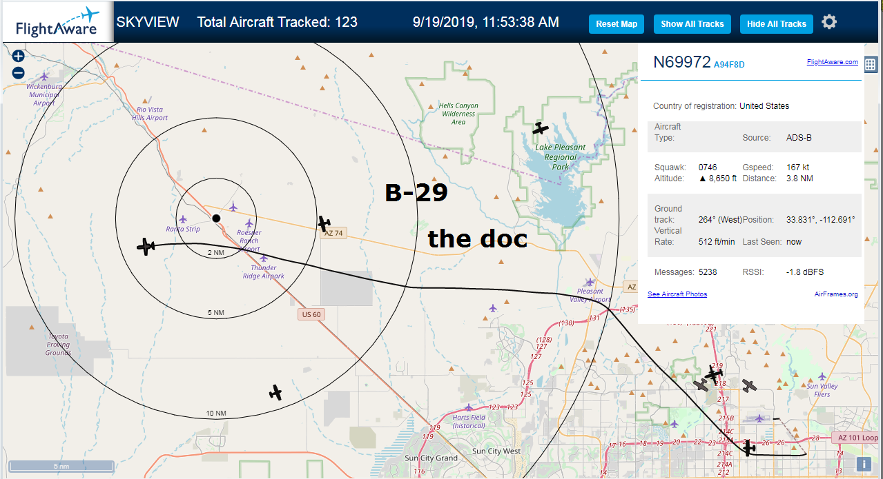Click the 5 NM range ring label

point(216,313)
